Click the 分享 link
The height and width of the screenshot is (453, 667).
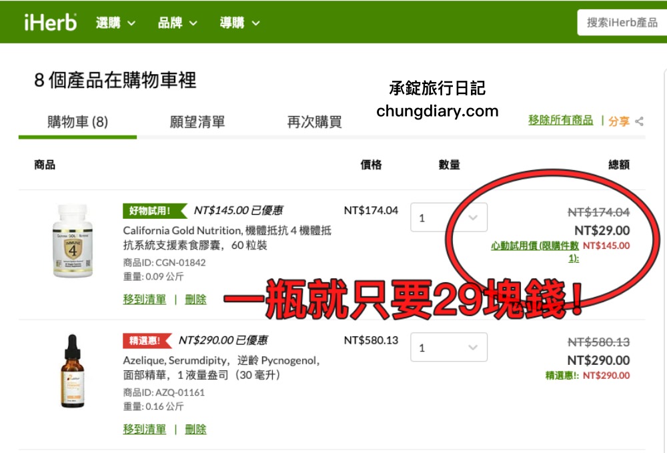click(619, 121)
